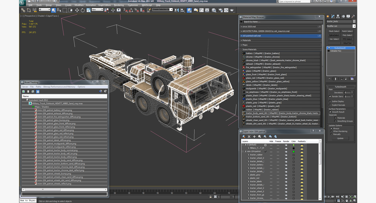This screenshot has height=203, width=376.
Task: Select the Manually update option
Action: point(331,134)
